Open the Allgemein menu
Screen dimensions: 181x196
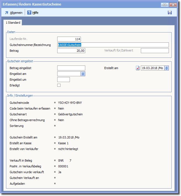click(x=16, y=13)
